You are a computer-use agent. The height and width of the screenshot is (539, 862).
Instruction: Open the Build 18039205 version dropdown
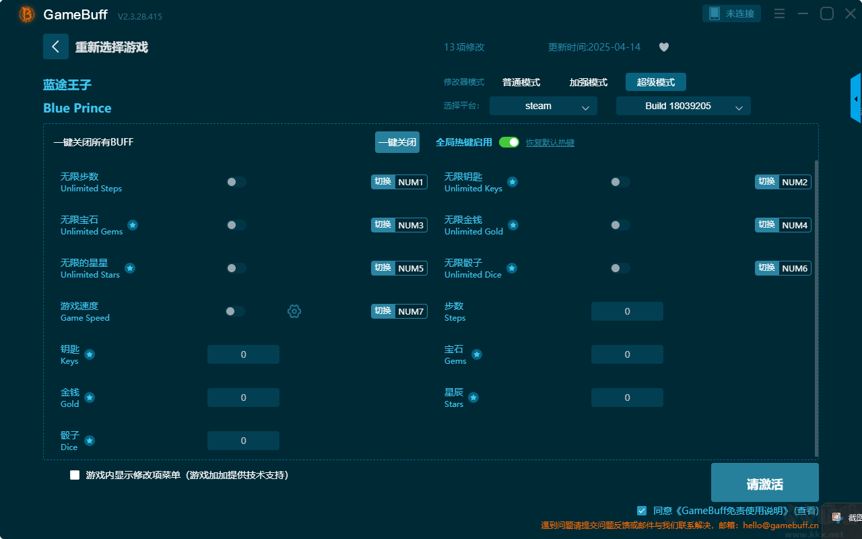pos(684,106)
